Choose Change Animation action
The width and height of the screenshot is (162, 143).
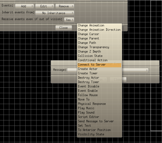[99, 25]
